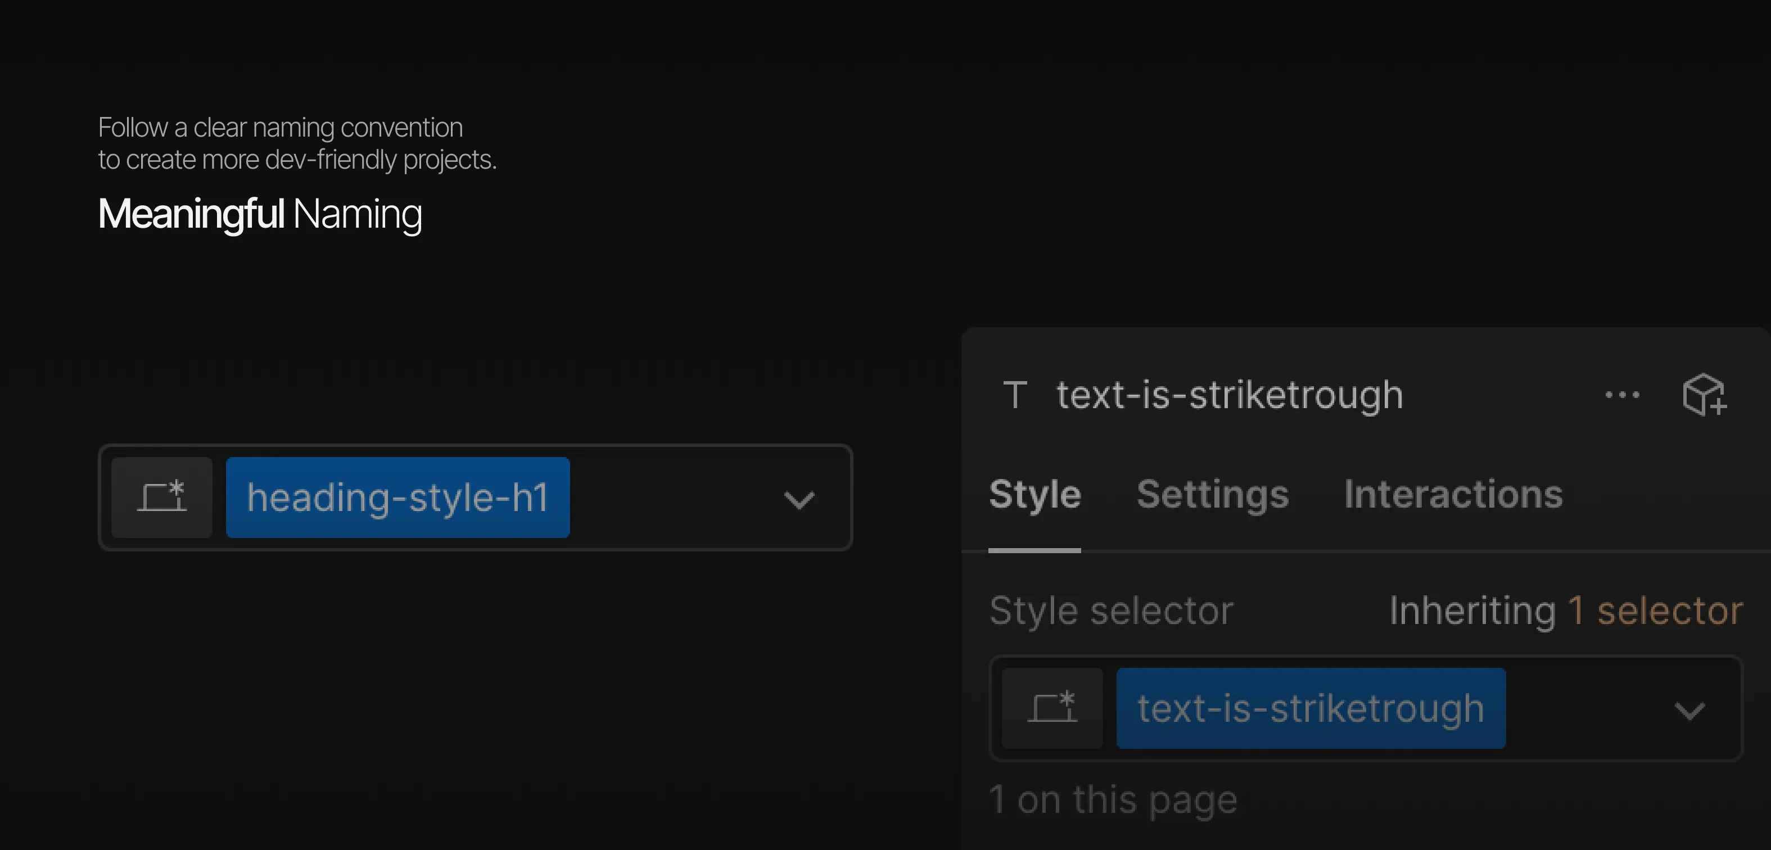Screen dimensions: 1771x850
Task: Select the heading-style-h1 class tag
Action: pyautogui.click(x=397, y=497)
